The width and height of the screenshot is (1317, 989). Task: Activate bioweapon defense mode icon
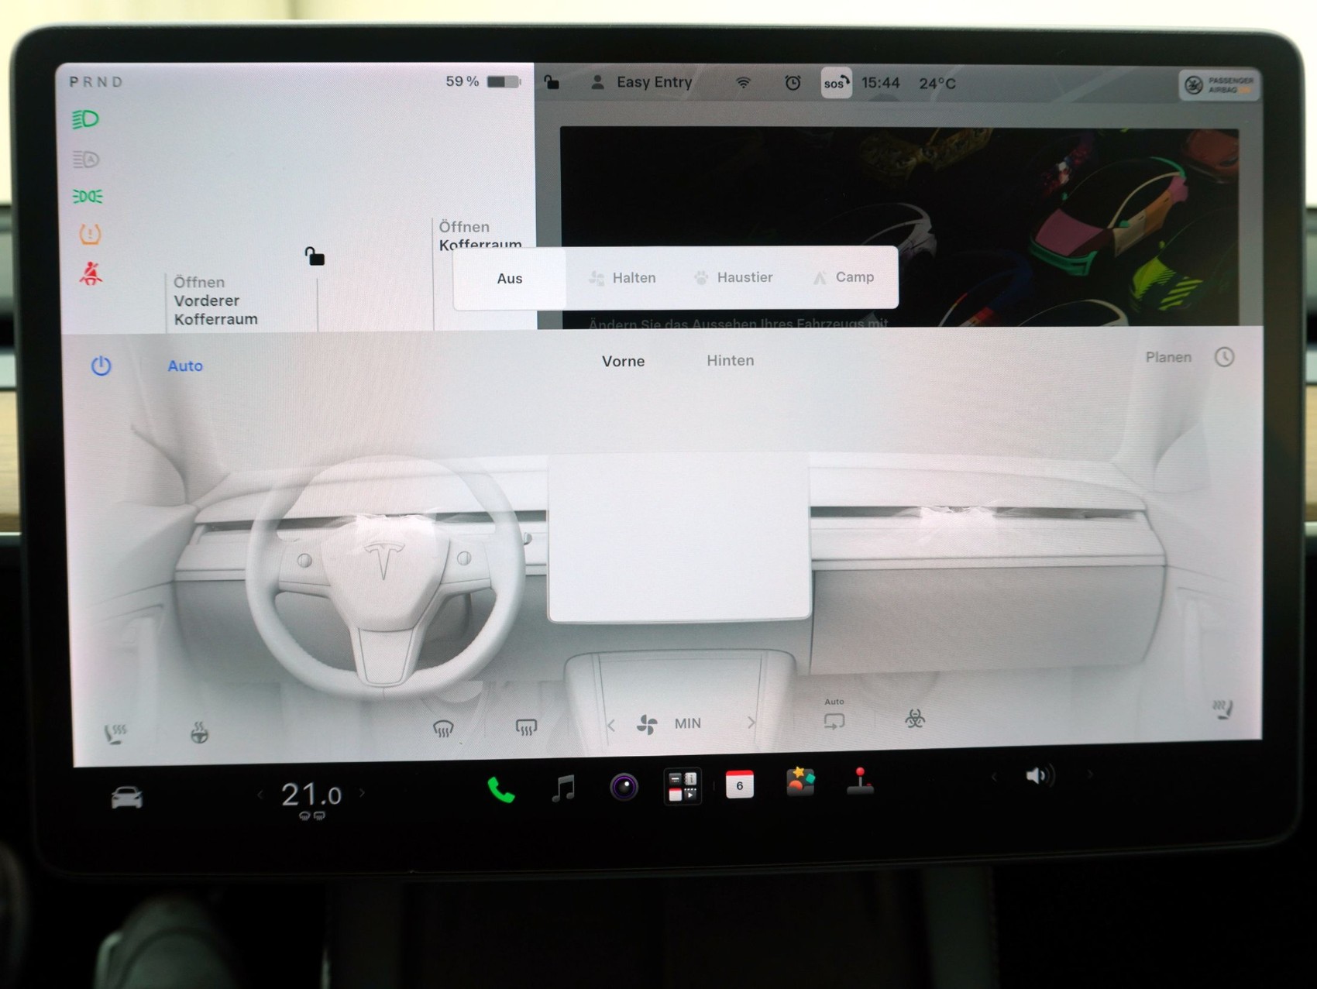tap(915, 719)
